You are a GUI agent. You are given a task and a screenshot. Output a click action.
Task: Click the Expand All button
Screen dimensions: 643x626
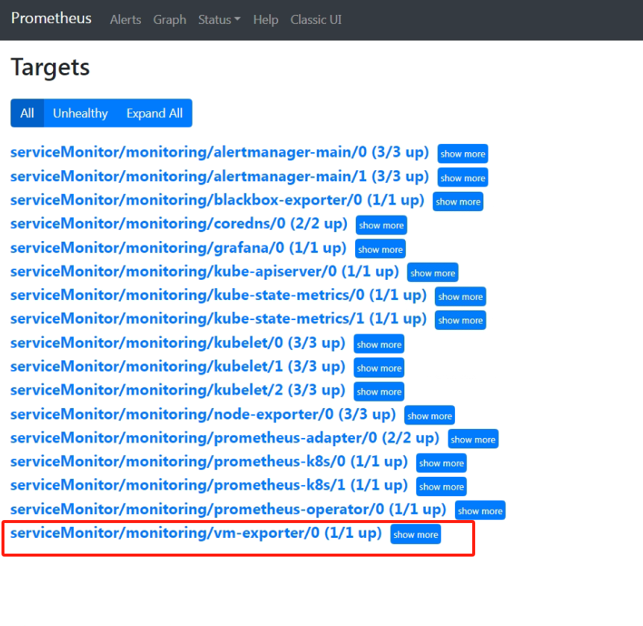coord(154,113)
